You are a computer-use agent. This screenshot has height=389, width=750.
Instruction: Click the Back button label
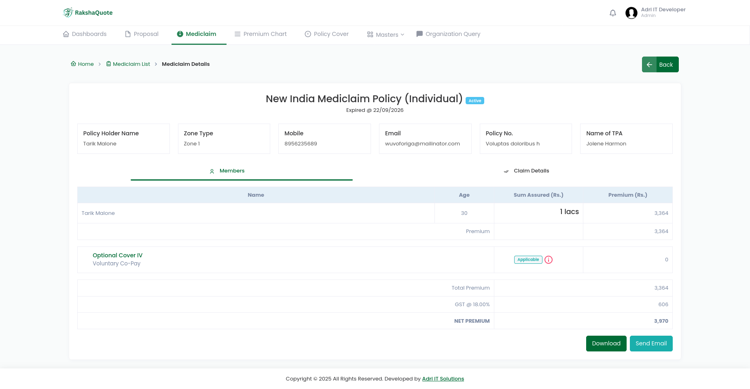pyautogui.click(x=666, y=65)
